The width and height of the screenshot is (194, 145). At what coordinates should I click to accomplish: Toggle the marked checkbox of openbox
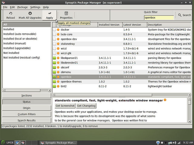tap(54, 77)
